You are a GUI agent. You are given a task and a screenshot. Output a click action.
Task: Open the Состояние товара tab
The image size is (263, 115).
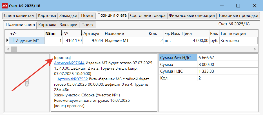pyautogui.click(x=148, y=16)
